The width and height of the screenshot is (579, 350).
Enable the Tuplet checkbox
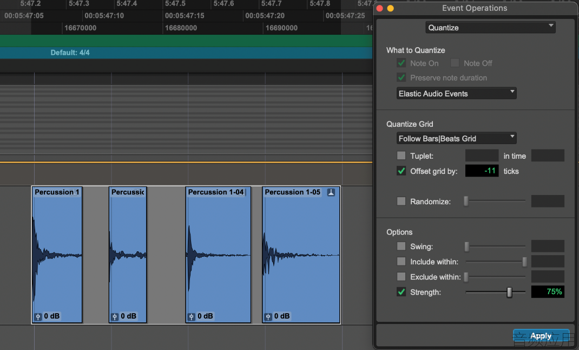402,155
